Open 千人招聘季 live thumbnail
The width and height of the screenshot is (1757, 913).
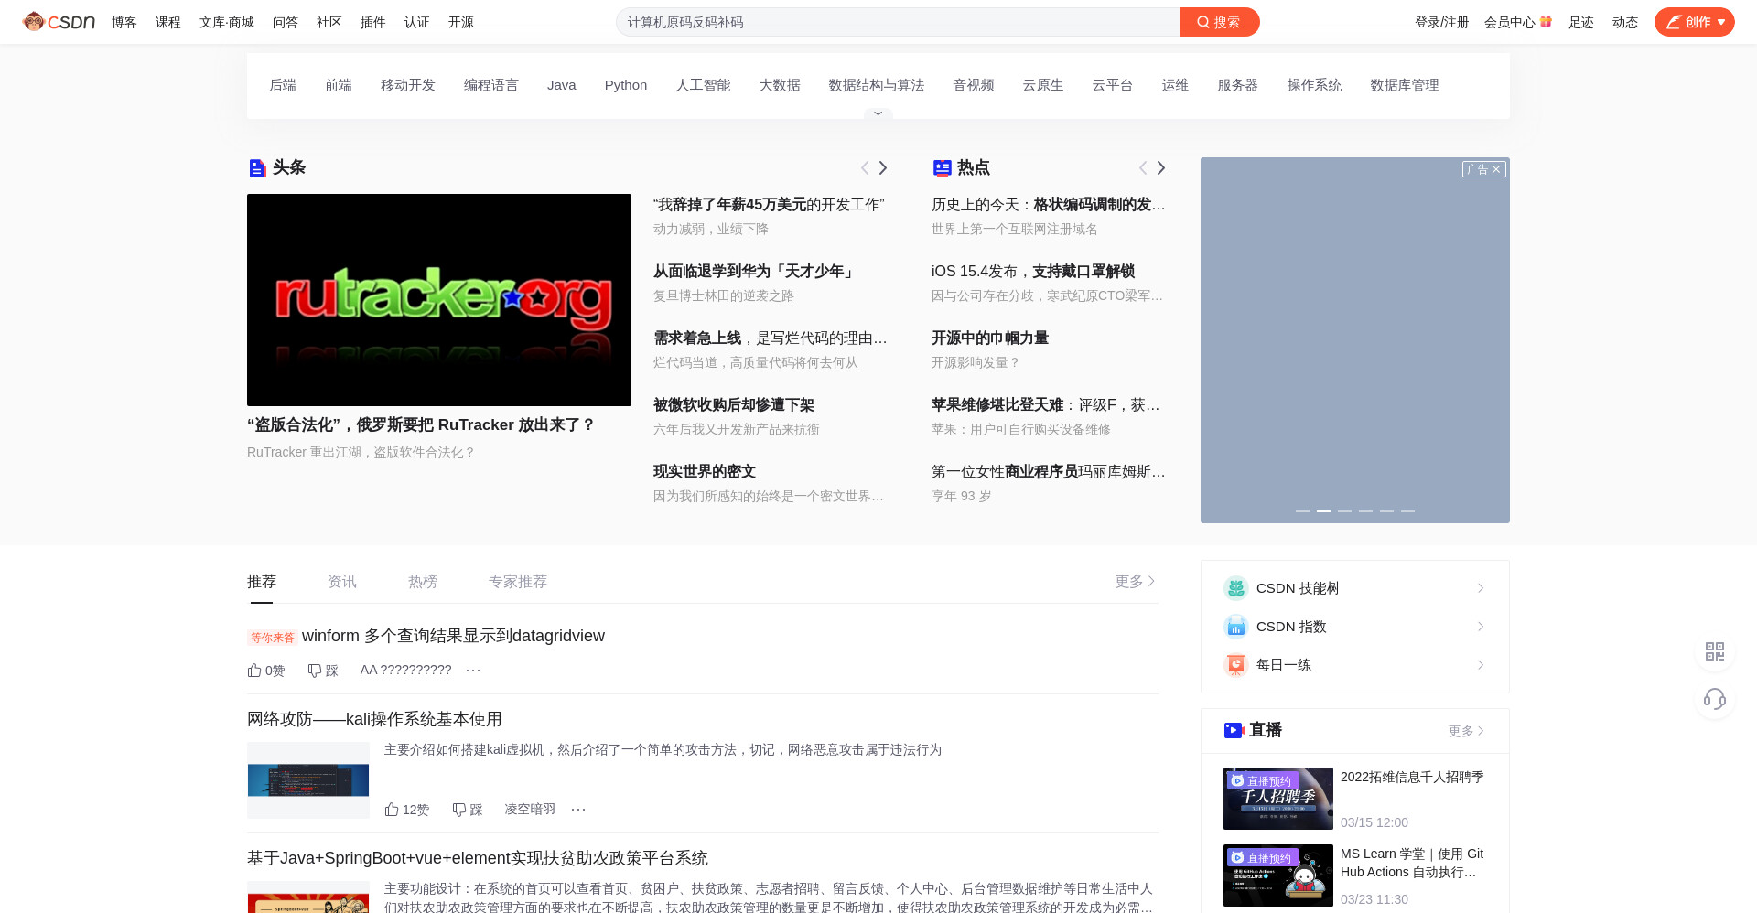[1277, 799]
